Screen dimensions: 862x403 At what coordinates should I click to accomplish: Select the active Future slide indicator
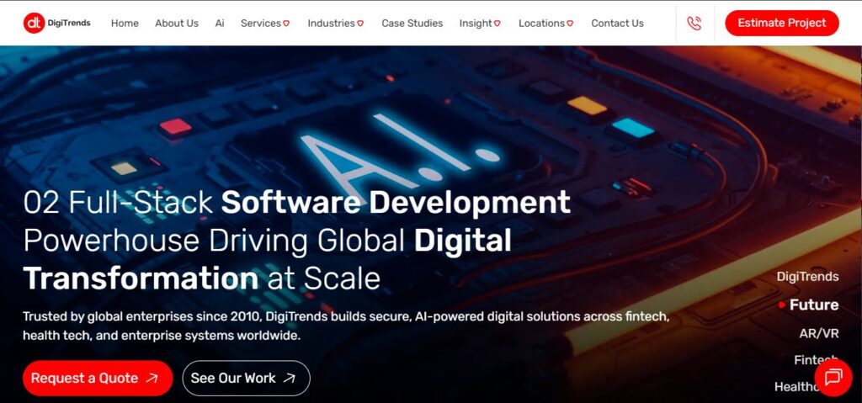pyautogui.click(x=813, y=305)
